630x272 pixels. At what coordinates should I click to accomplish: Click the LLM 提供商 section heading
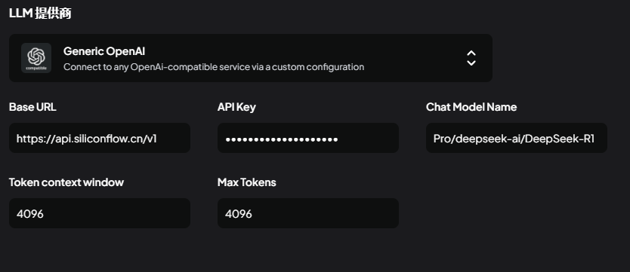tap(40, 14)
